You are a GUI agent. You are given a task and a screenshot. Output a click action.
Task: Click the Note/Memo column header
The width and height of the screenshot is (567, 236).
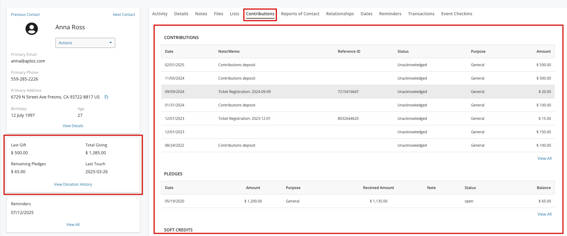pyautogui.click(x=229, y=52)
